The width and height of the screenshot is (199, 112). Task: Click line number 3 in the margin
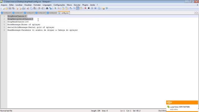point(4,22)
